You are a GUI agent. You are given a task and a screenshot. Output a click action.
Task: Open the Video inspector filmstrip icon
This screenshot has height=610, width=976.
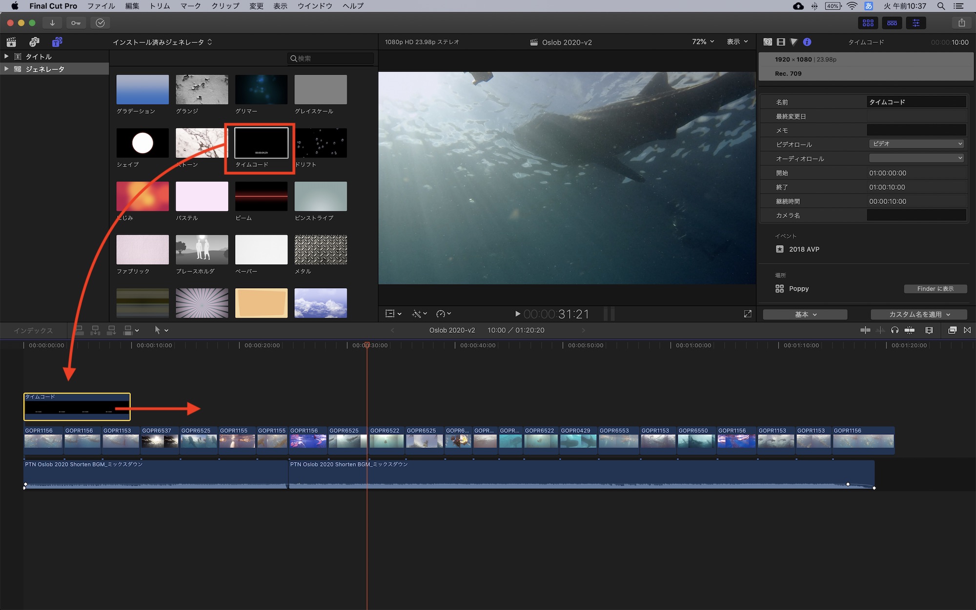pos(781,42)
